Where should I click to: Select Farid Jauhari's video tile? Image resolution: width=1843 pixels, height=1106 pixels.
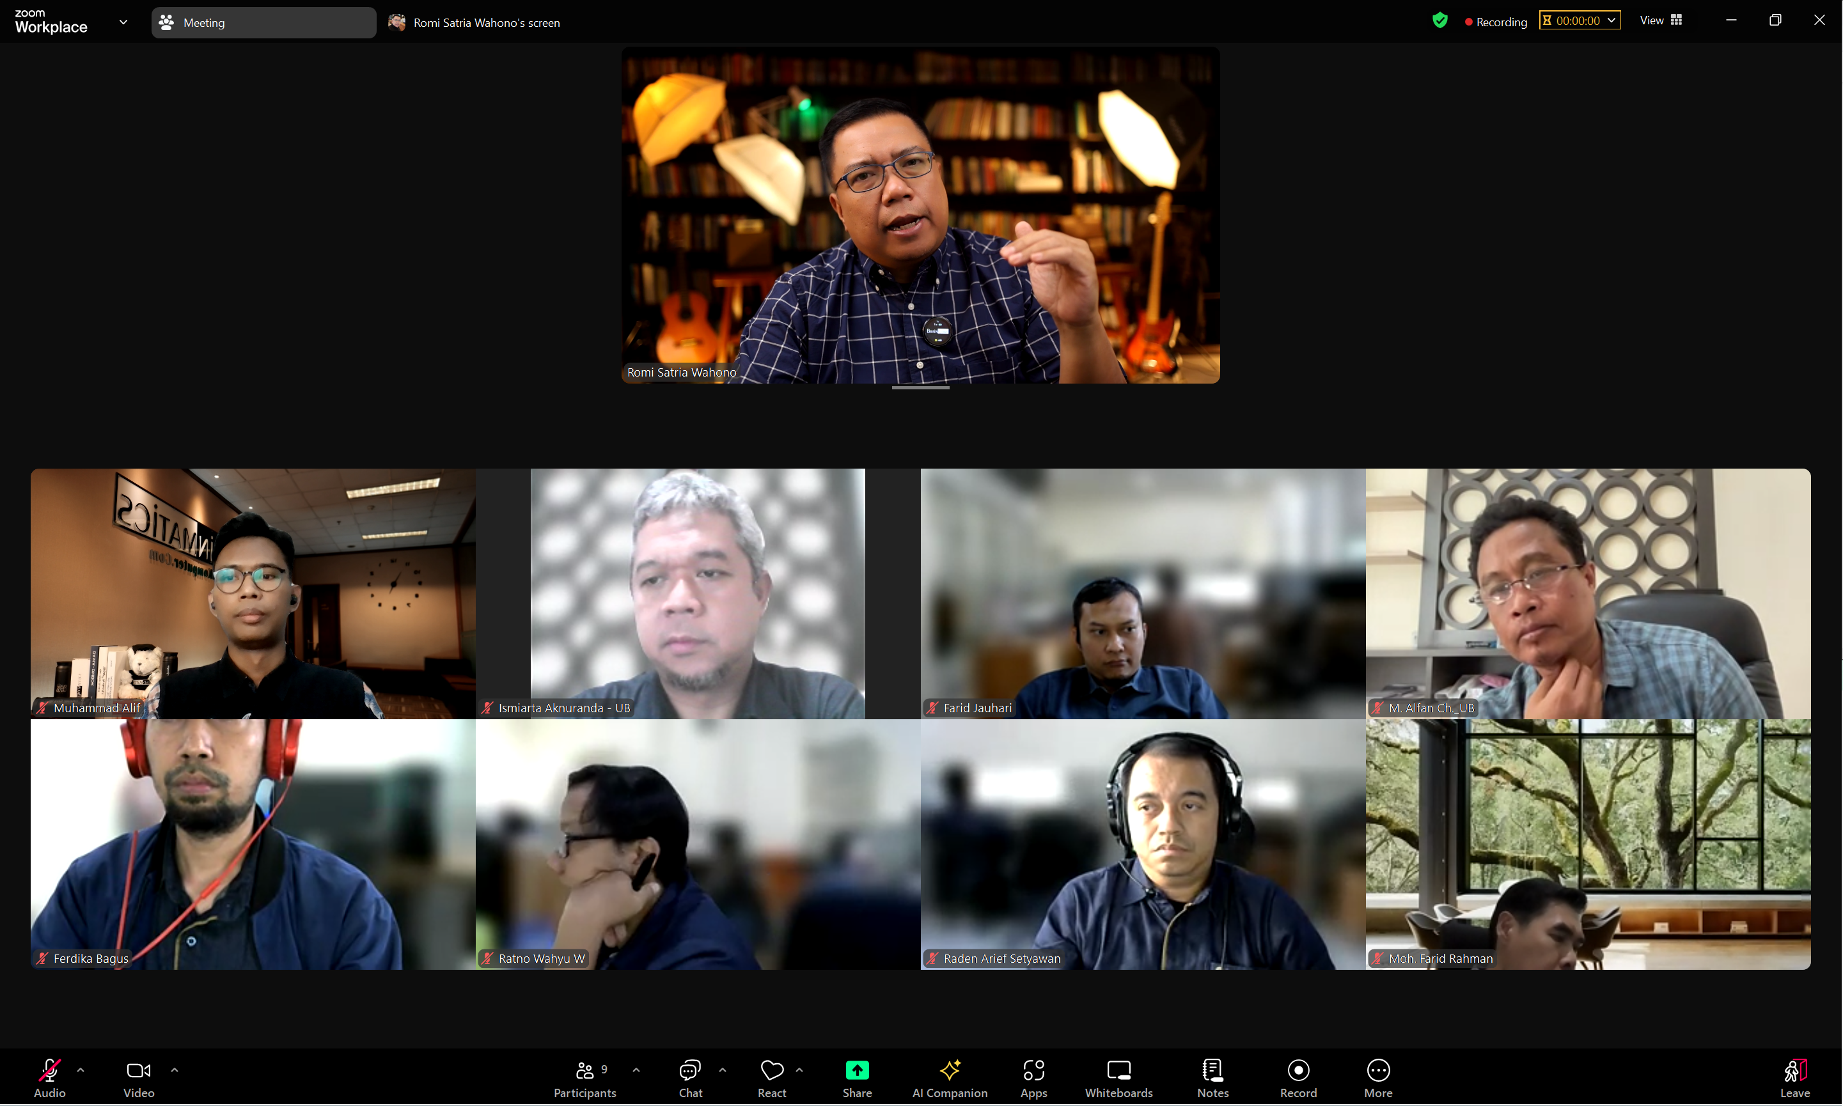click(1143, 593)
